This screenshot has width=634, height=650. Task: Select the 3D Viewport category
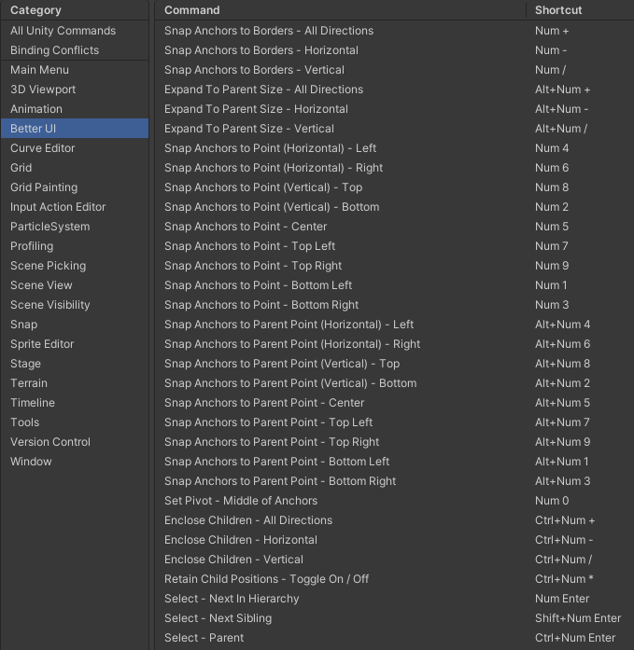pyautogui.click(x=43, y=90)
